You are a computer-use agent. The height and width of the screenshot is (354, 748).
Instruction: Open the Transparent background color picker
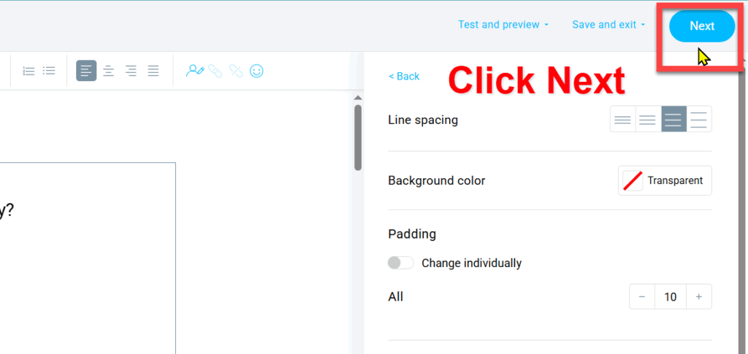665,181
